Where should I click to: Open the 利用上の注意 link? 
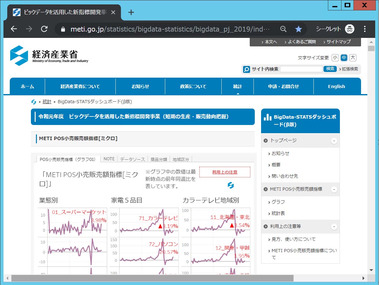pyautogui.click(x=224, y=172)
